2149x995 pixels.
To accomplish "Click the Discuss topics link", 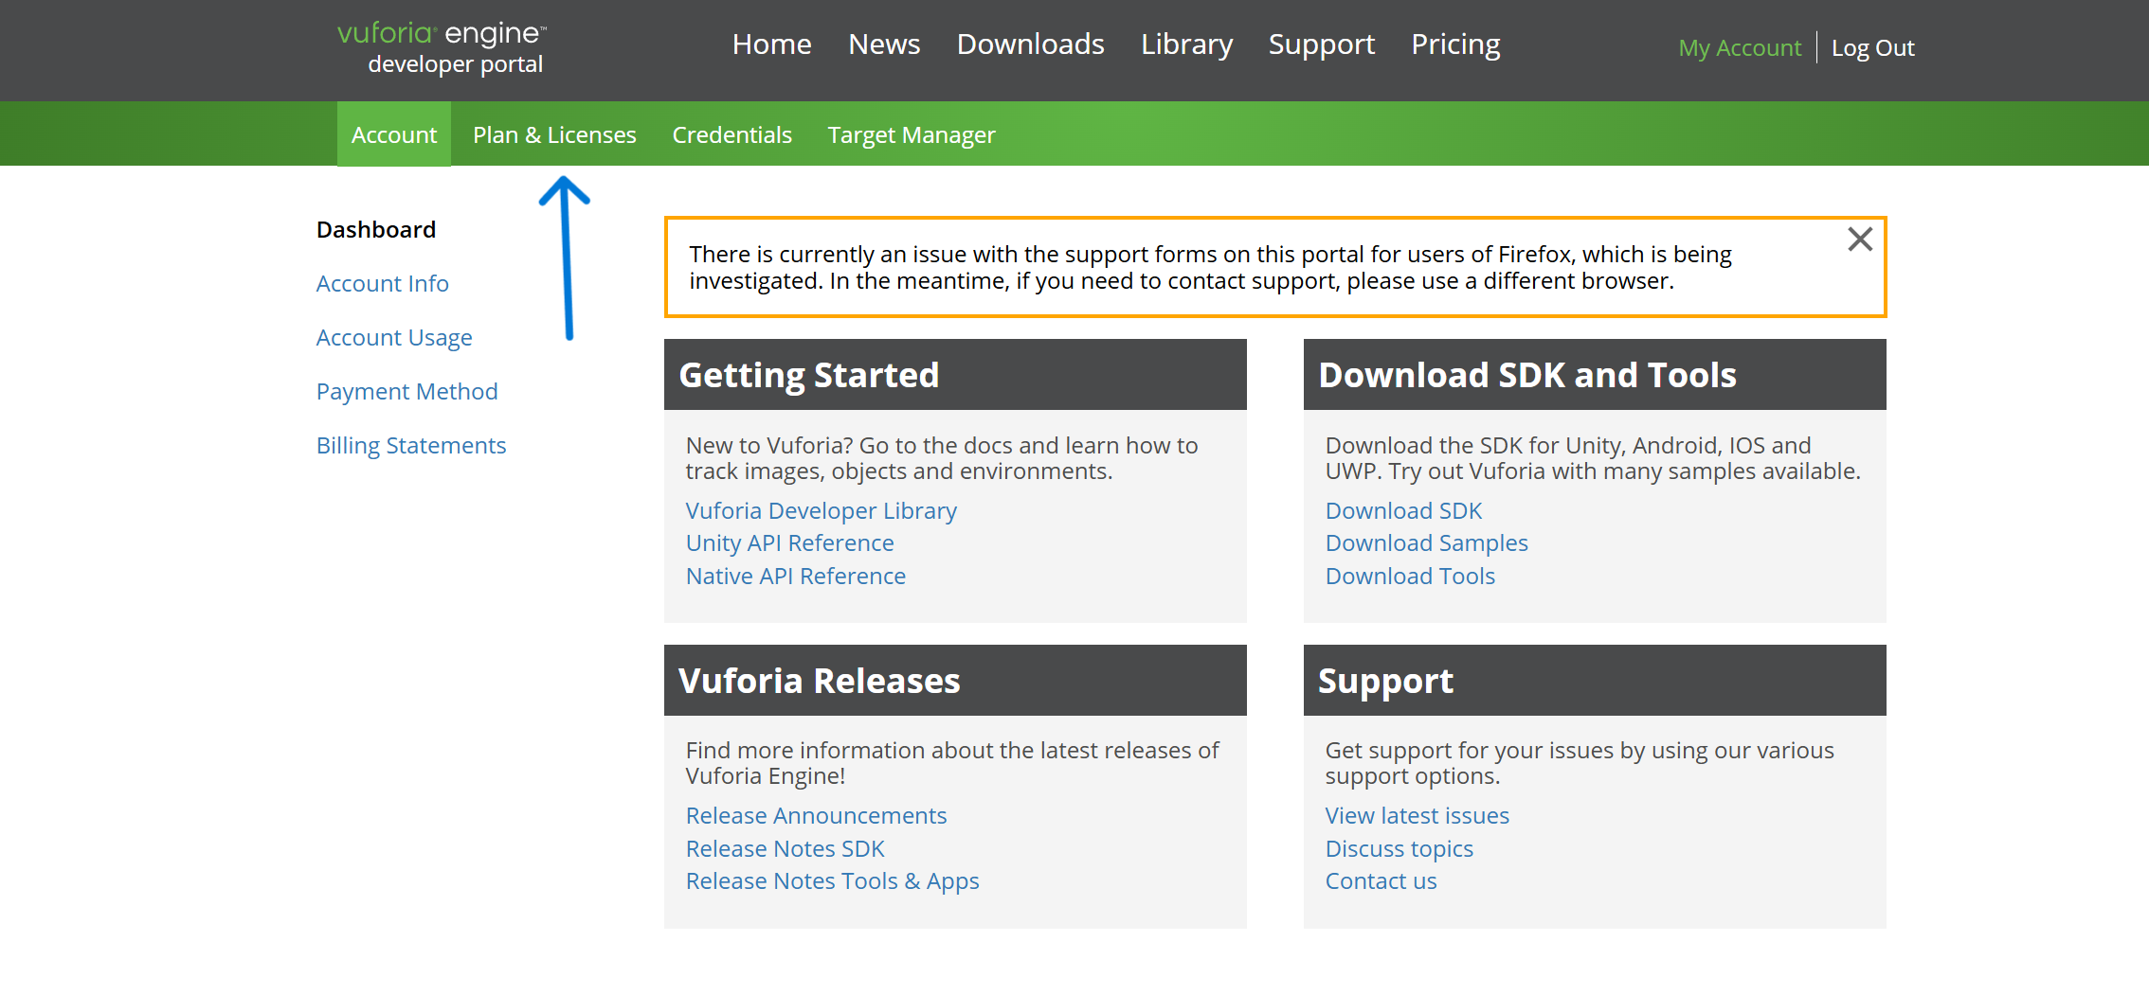I will [1399, 849].
